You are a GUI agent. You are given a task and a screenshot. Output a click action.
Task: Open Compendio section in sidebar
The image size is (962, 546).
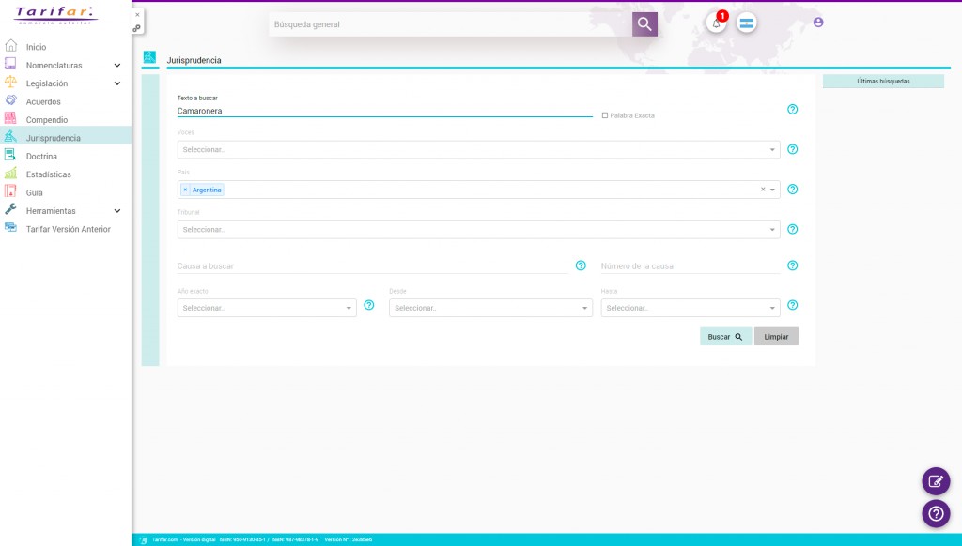(x=47, y=120)
